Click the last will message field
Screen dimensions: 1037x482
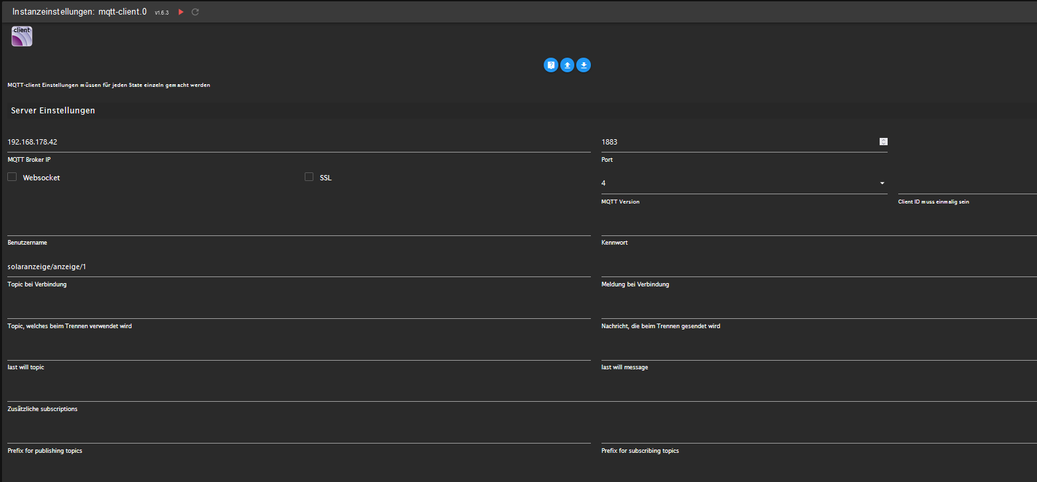tap(819, 350)
